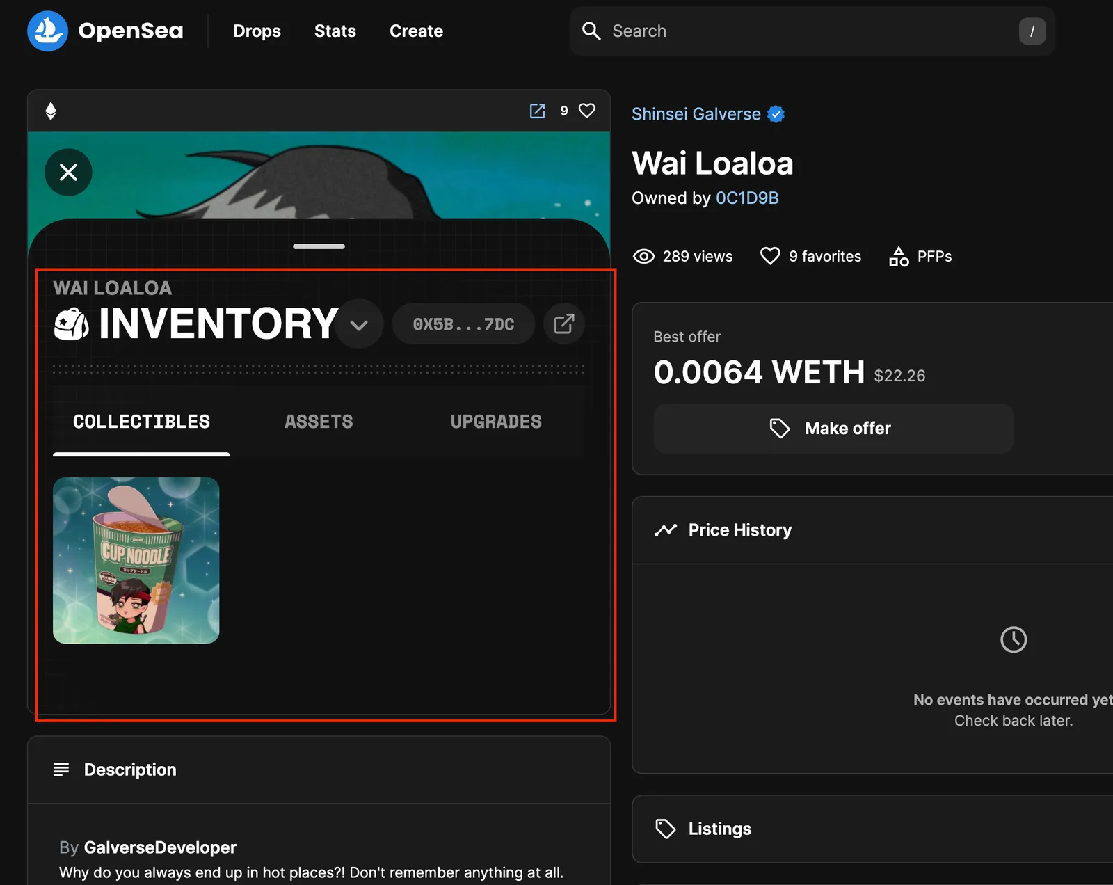This screenshot has width=1113, height=885.
Task: Open the Stats menu
Action: tap(335, 31)
